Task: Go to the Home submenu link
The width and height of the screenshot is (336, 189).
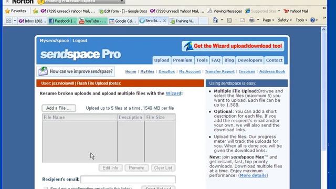Action: [x=131, y=71]
